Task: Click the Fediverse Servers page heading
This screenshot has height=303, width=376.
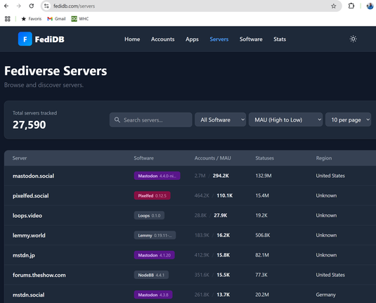Action: pos(56,71)
